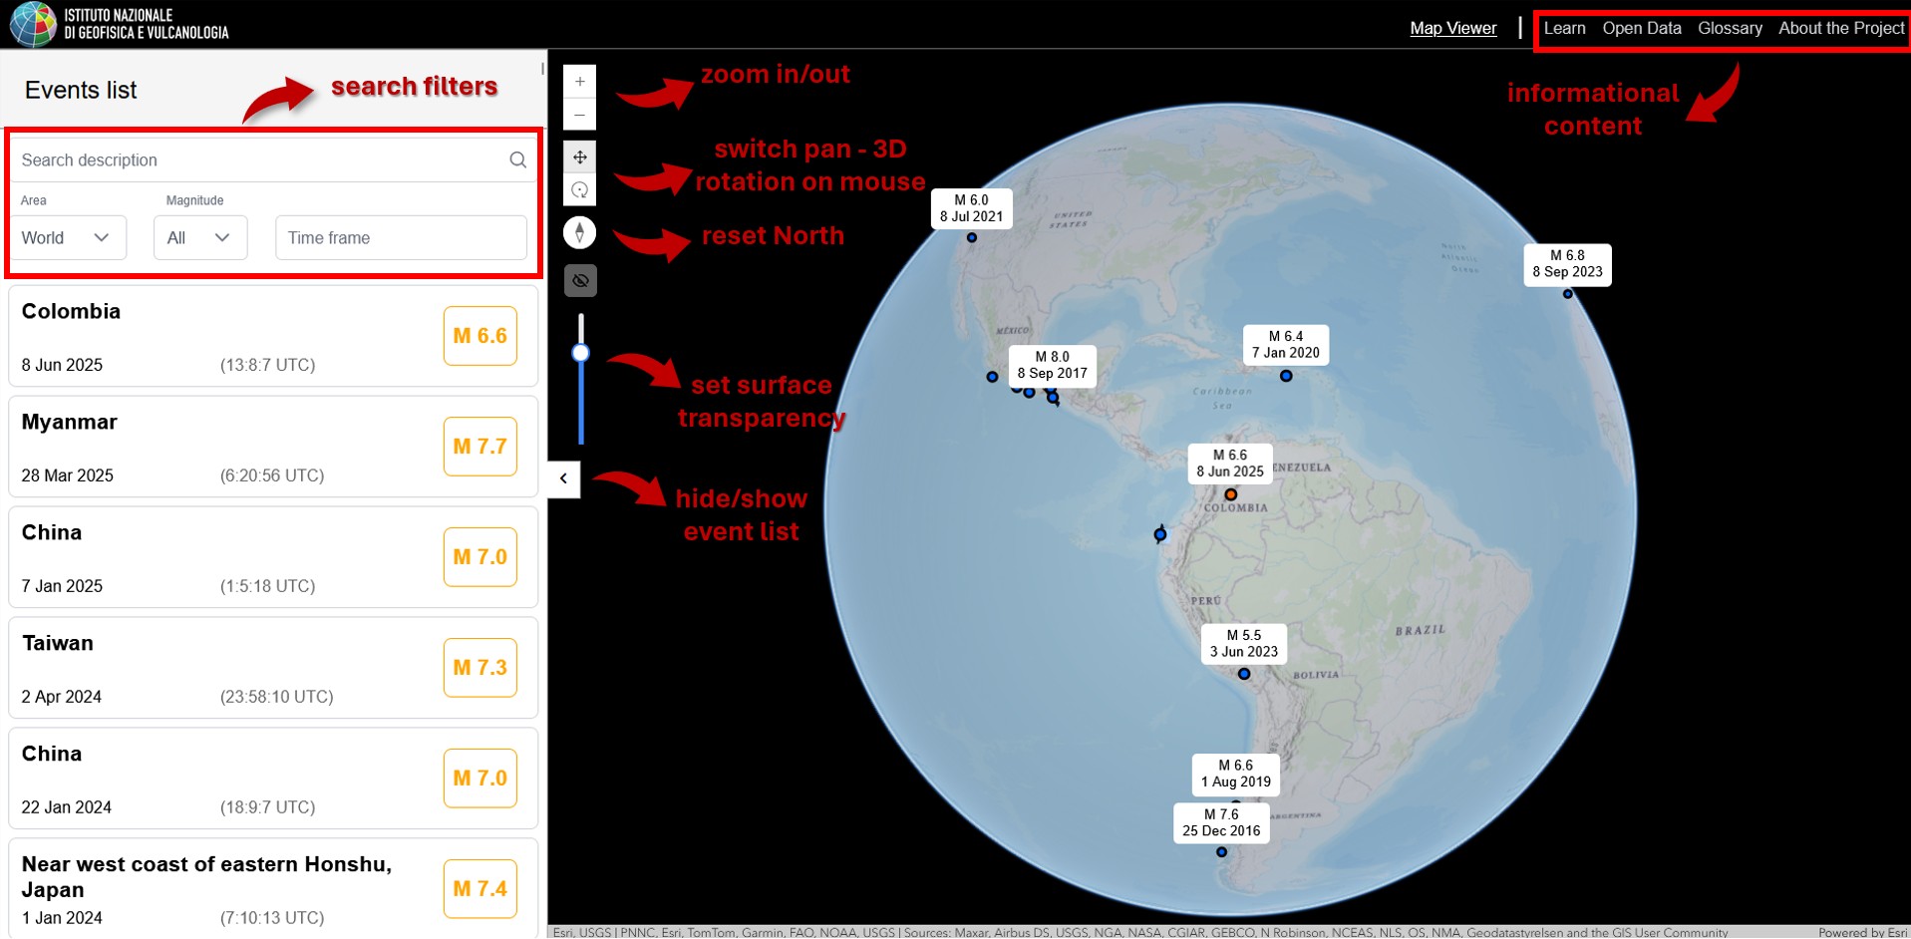Reset map orientation with the compass
Image resolution: width=1911 pixels, height=939 pixels.
pos(579,232)
